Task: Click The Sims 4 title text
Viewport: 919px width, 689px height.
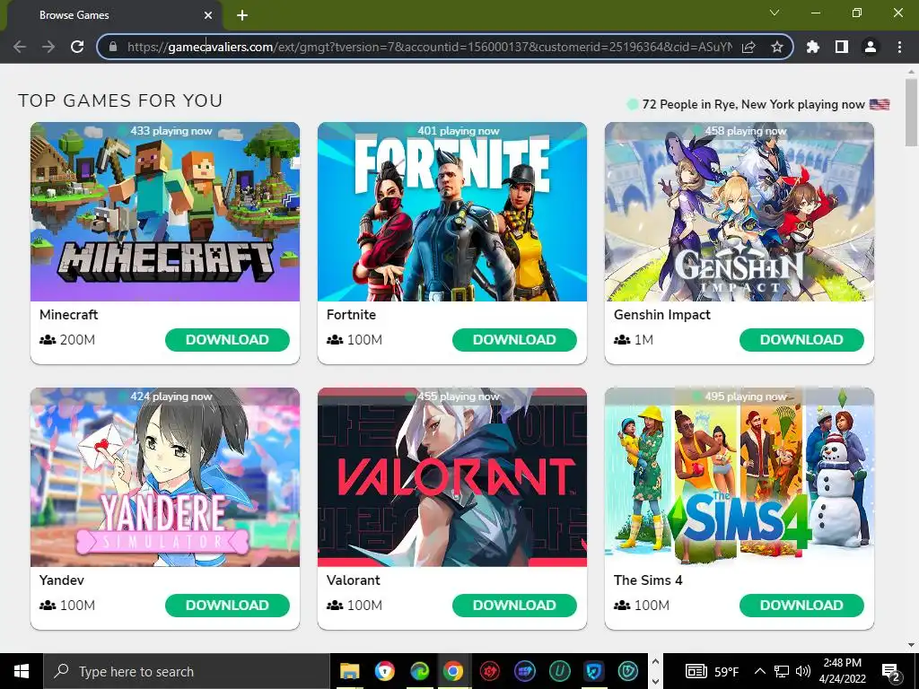Action: 648,580
